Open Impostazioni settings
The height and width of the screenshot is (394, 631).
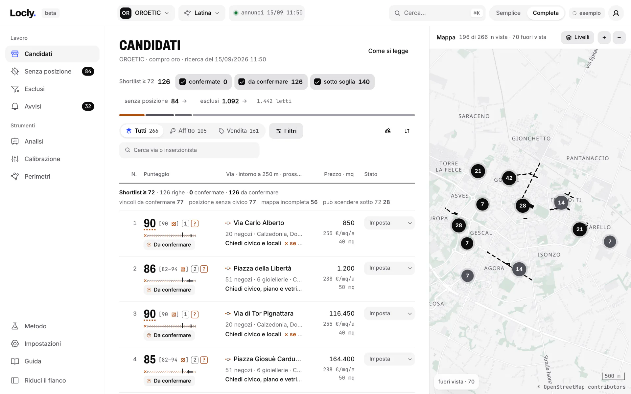[x=52, y=344]
